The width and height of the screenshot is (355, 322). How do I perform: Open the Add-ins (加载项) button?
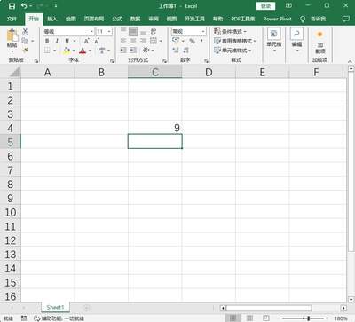(x=319, y=42)
